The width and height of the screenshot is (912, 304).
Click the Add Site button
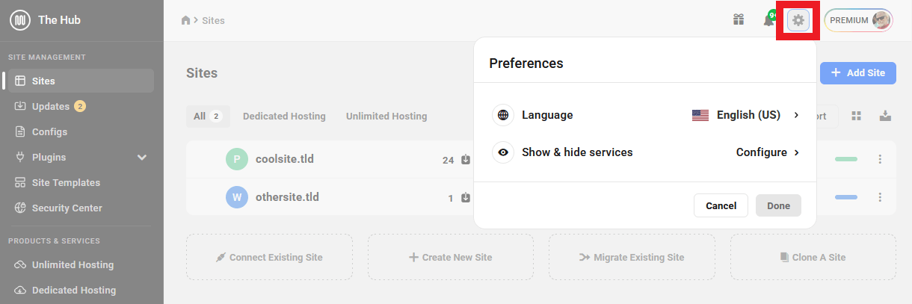(x=857, y=72)
